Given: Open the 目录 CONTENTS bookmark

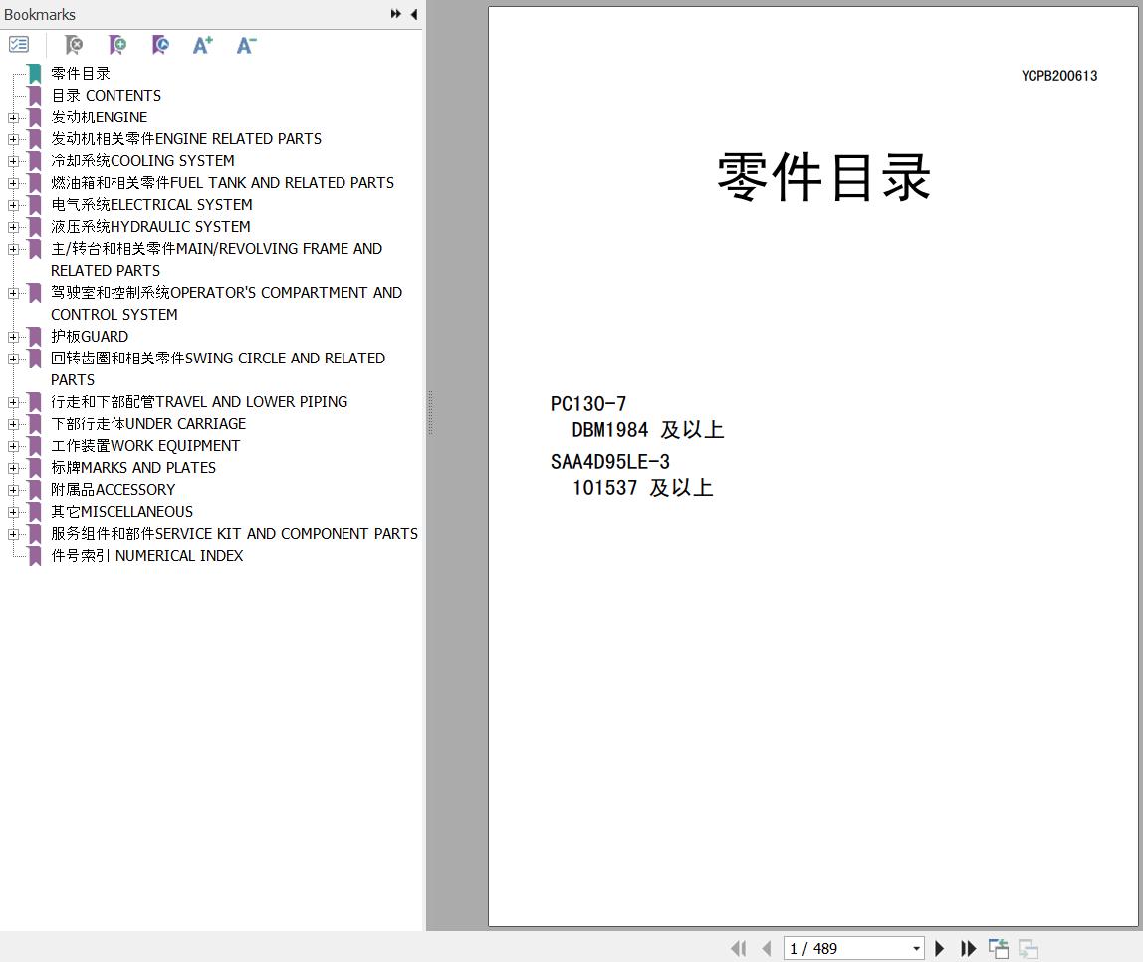Looking at the screenshot, I should tap(107, 96).
